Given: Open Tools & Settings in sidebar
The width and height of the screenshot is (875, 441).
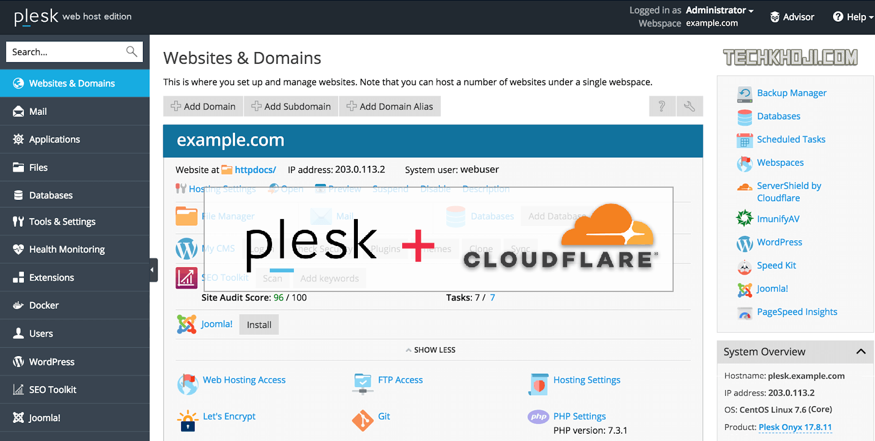Looking at the screenshot, I should click(75, 221).
